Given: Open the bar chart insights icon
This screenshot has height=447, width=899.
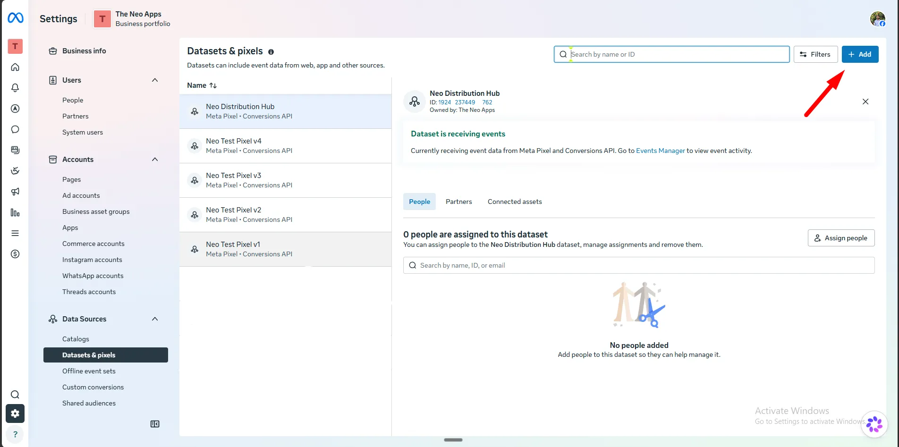Looking at the screenshot, I should coord(15,212).
